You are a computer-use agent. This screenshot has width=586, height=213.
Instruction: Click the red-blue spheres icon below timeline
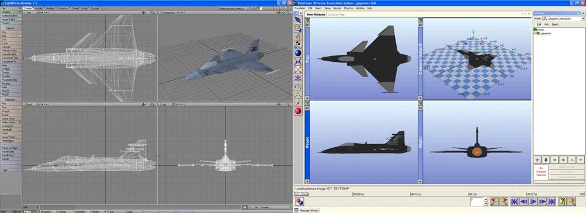click(x=299, y=201)
